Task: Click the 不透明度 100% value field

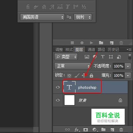Action: coord(119,66)
